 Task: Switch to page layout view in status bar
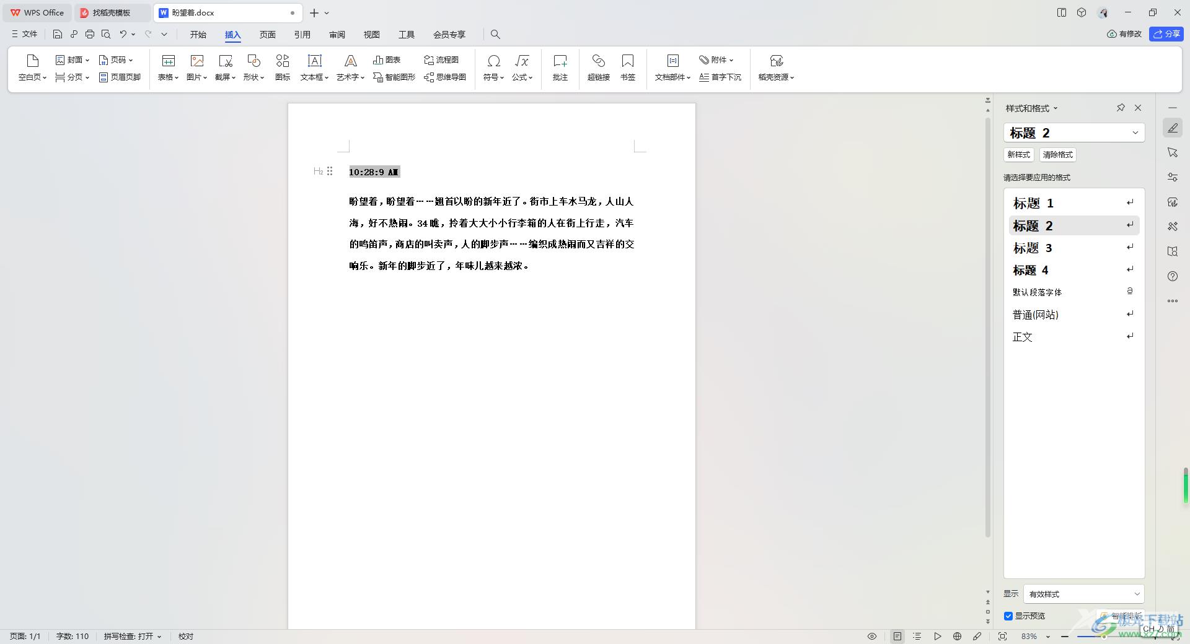897,637
